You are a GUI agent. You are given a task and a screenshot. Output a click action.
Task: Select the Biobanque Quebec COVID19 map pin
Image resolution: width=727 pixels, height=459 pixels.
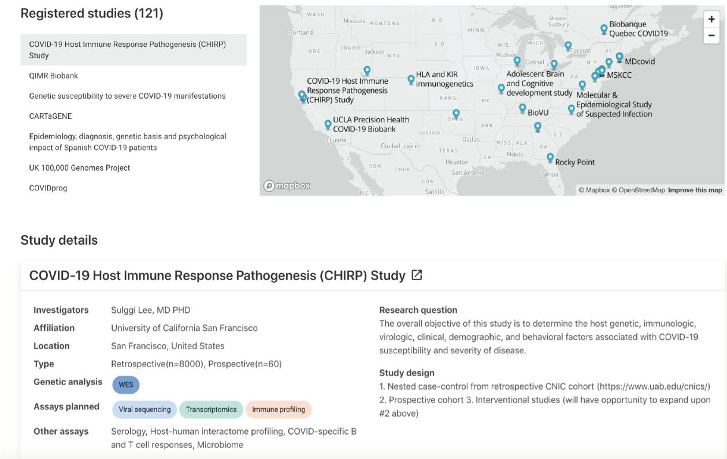[x=604, y=29]
